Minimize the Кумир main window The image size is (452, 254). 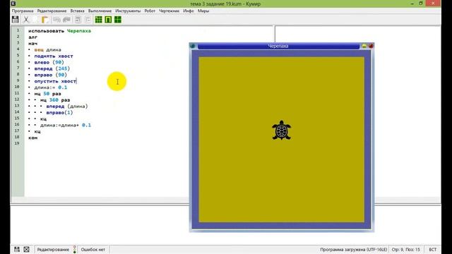pyautogui.click(x=412, y=4)
